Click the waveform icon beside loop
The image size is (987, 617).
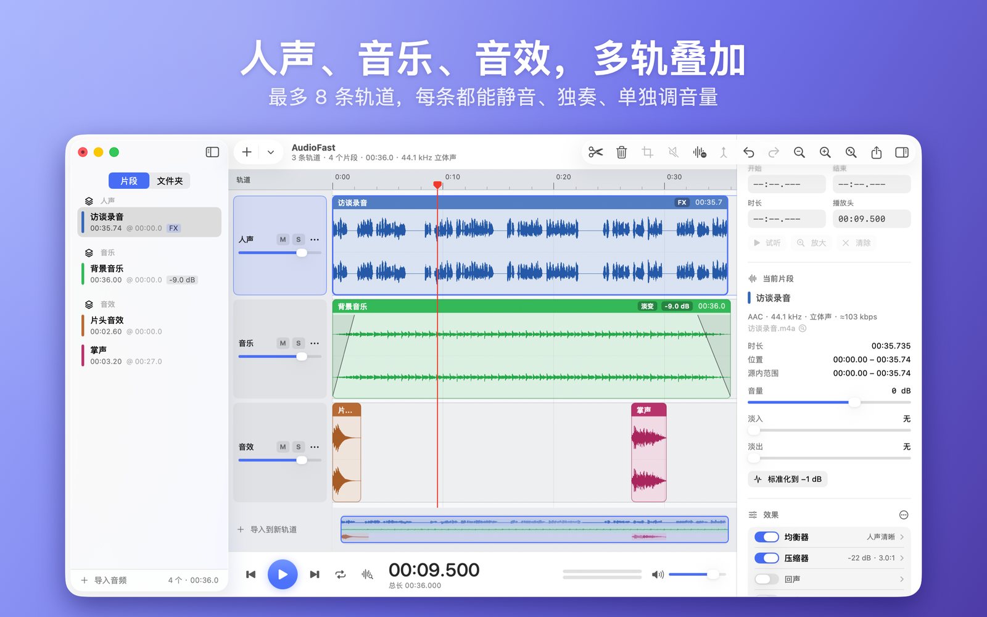tap(367, 574)
